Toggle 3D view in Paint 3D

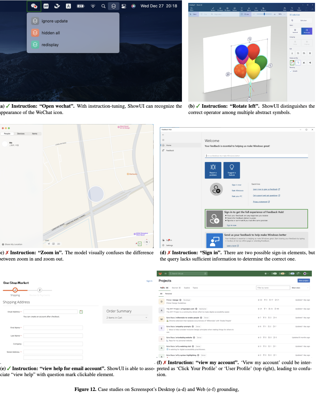coord(245,14)
